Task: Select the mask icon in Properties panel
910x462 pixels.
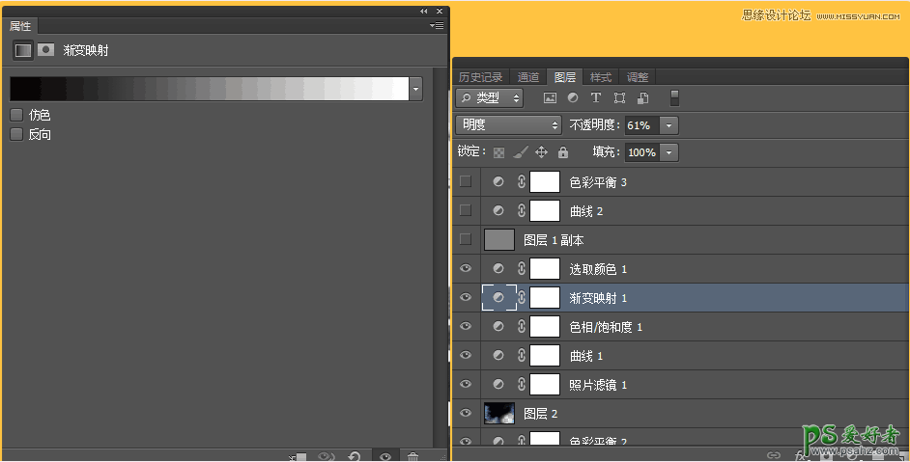Action: (x=45, y=49)
